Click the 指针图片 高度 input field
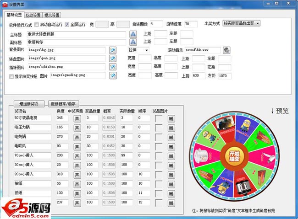The image size is (298, 219). [171, 67]
